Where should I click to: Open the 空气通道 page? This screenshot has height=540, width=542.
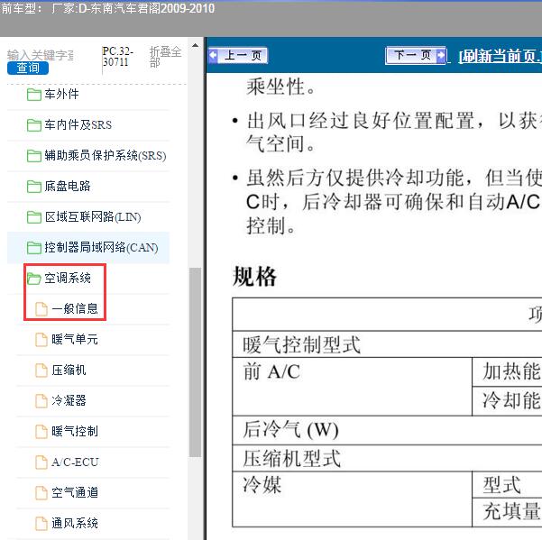[x=75, y=492]
